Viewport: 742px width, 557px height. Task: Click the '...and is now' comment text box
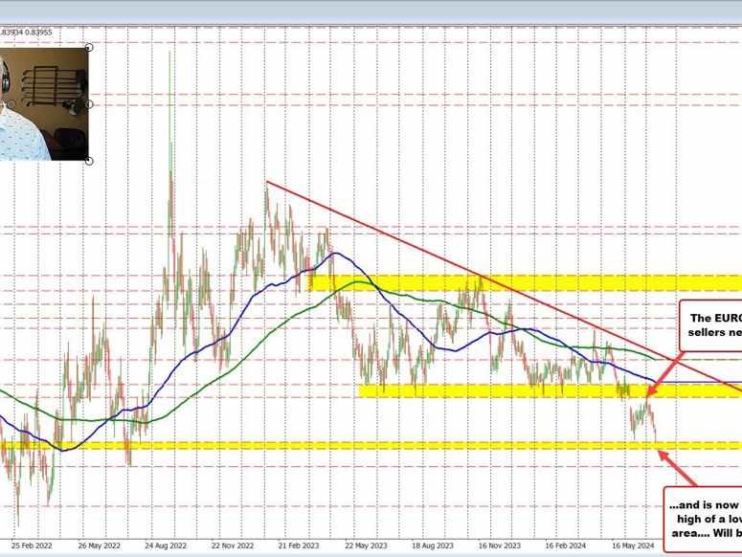[703, 519]
